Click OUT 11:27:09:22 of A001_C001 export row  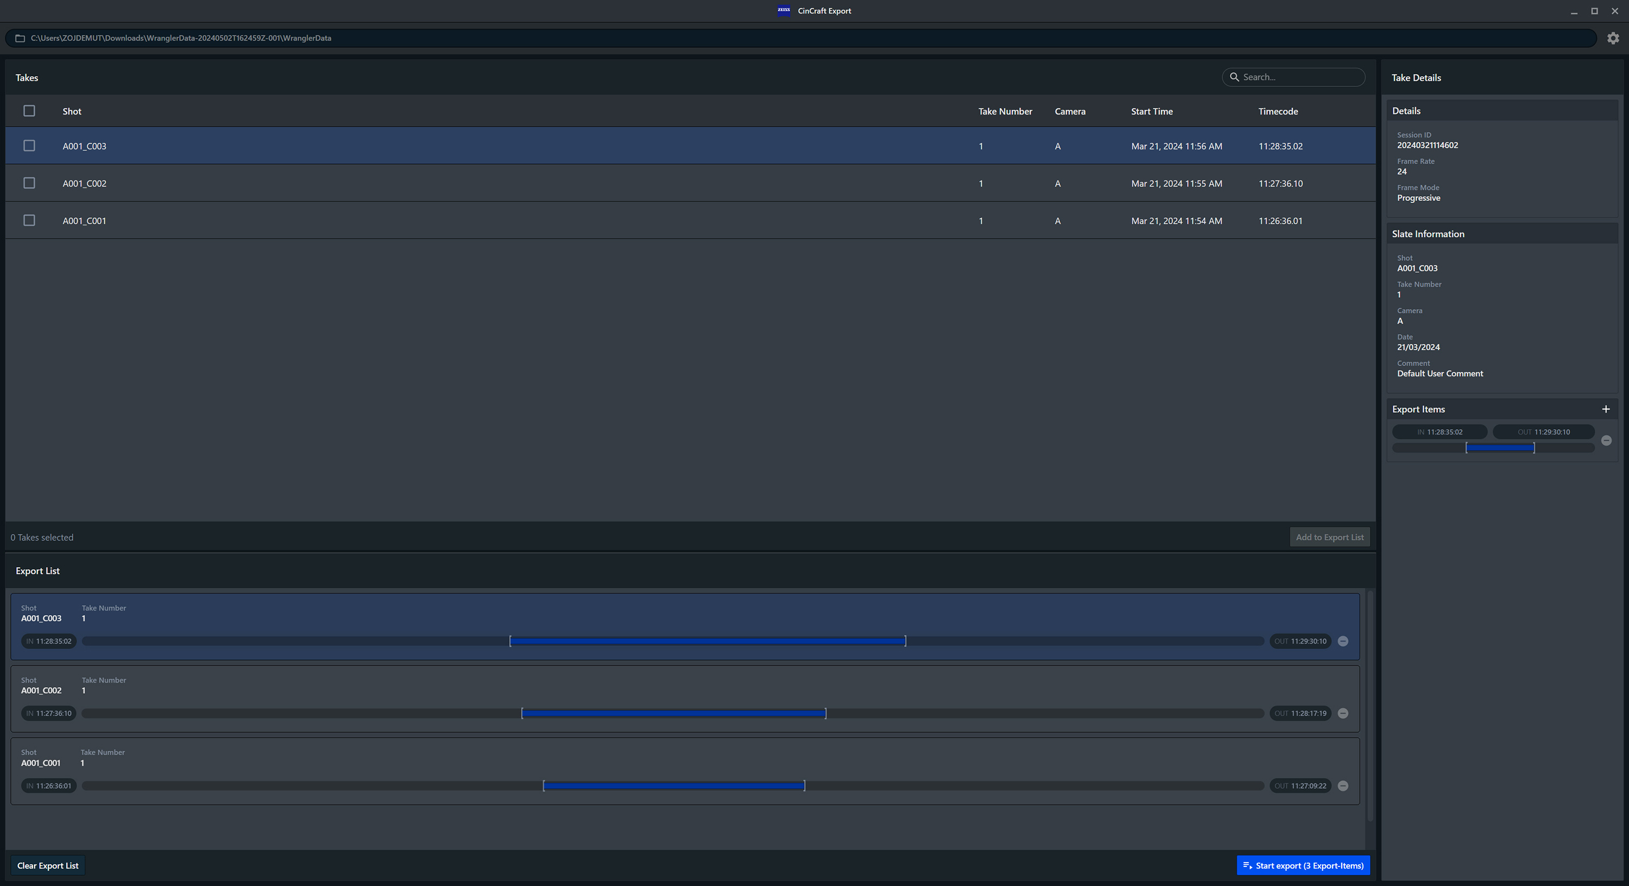pos(1300,786)
